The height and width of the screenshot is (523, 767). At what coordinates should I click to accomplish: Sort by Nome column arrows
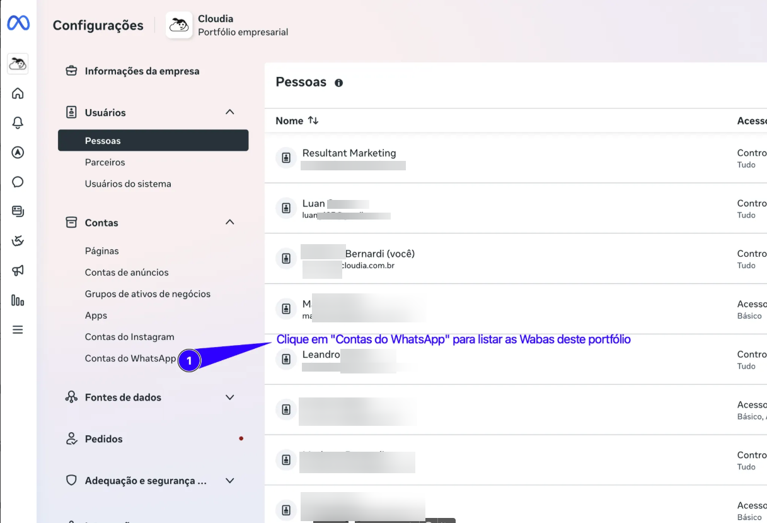313,120
